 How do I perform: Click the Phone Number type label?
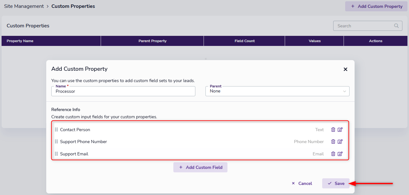click(309, 142)
